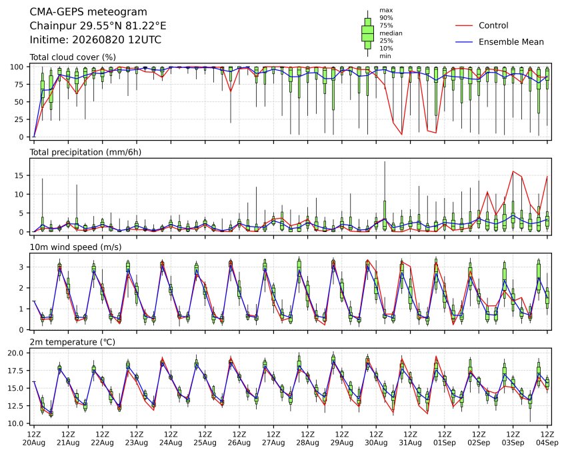566x454 pixels.
Task: Select the Ensemble Mean legend label
Action: (511, 42)
